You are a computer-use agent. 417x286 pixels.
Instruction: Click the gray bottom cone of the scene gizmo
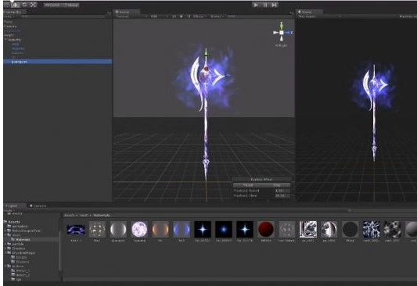pyautogui.click(x=282, y=38)
